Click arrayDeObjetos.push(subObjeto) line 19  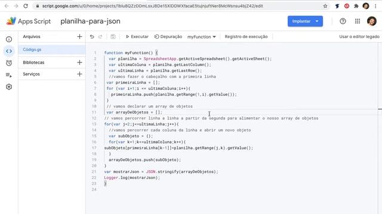144,160
